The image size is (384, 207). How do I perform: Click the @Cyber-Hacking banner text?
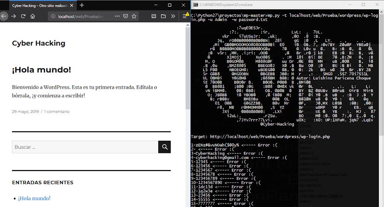point(277,124)
